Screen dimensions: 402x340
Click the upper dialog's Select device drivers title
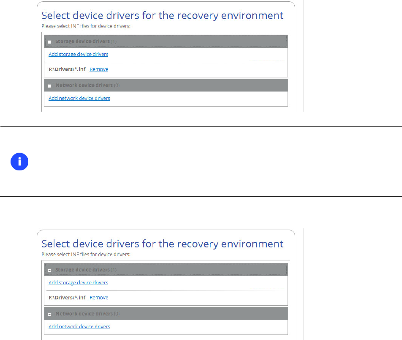pyautogui.click(x=162, y=16)
